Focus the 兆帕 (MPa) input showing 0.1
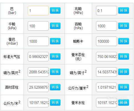 [x=107, y=11]
